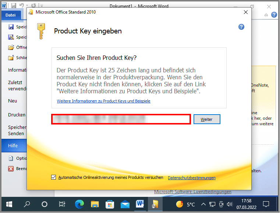Open File Explorer from the taskbar

click(x=95, y=204)
